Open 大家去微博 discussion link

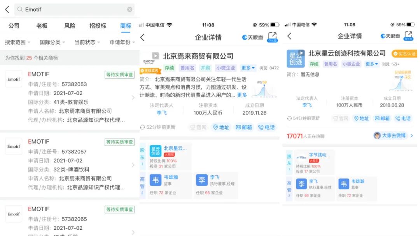(x=393, y=136)
